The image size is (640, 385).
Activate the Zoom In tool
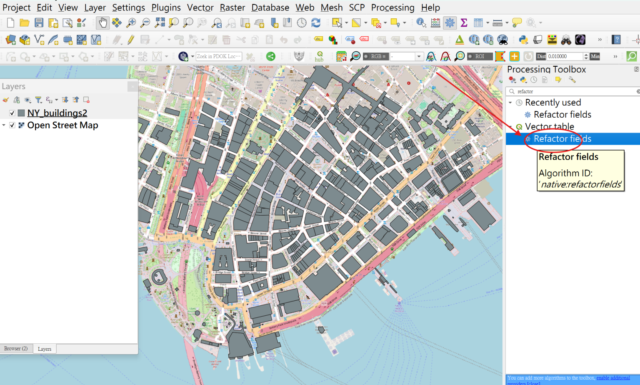[131, 23]
